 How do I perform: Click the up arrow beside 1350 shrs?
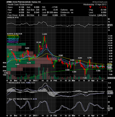(x=48, y=13)
